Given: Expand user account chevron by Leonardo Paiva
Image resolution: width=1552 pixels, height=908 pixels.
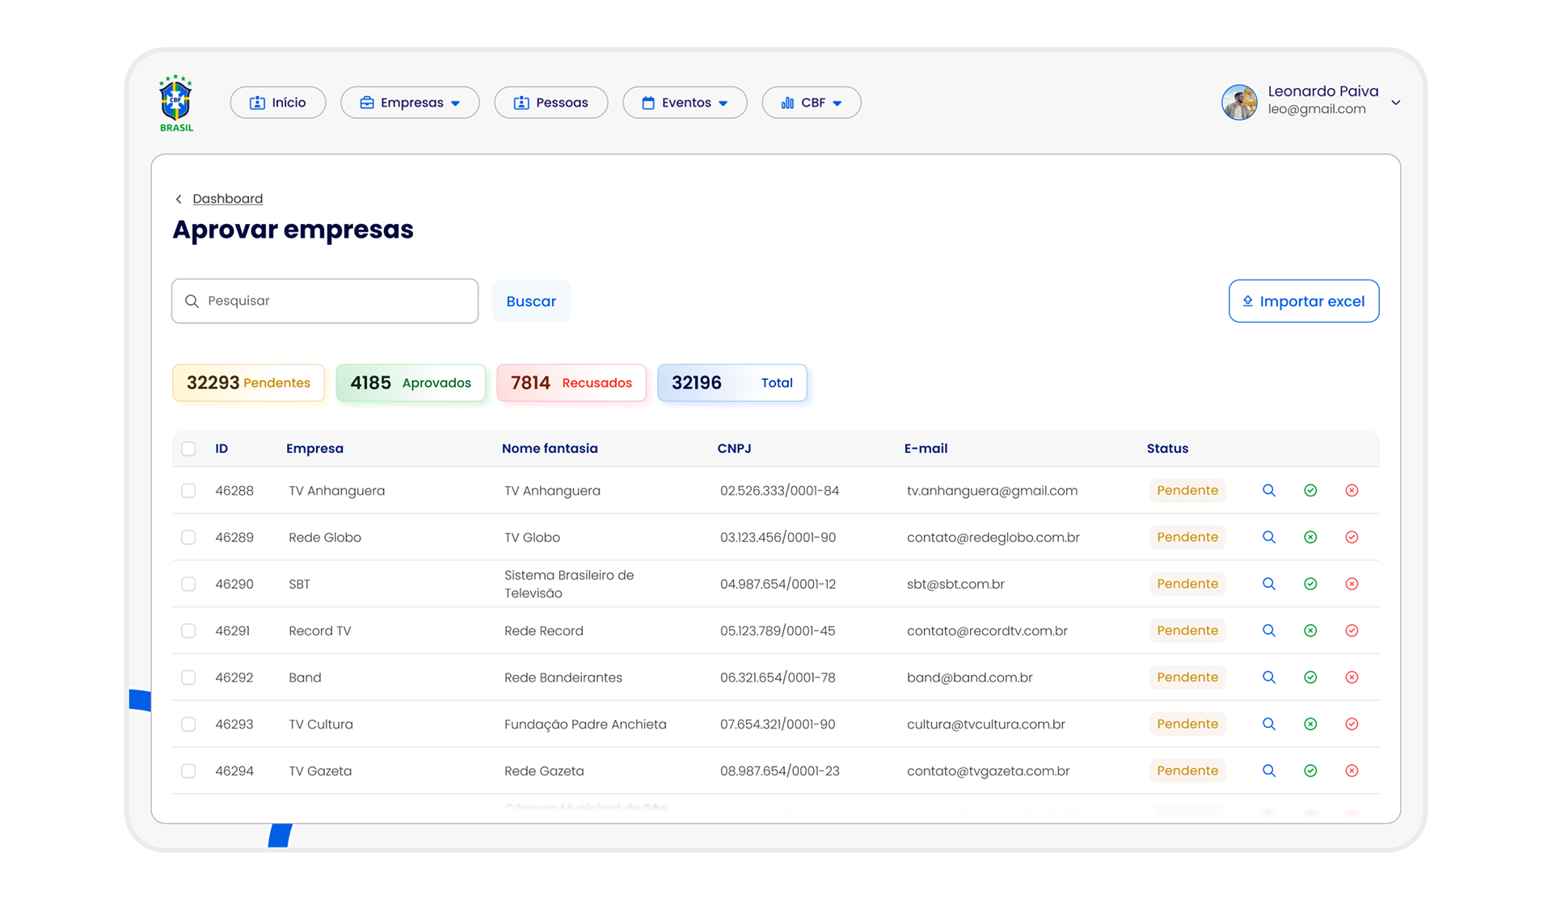Looking at the screenshot, I should (x=1395, y=103).
